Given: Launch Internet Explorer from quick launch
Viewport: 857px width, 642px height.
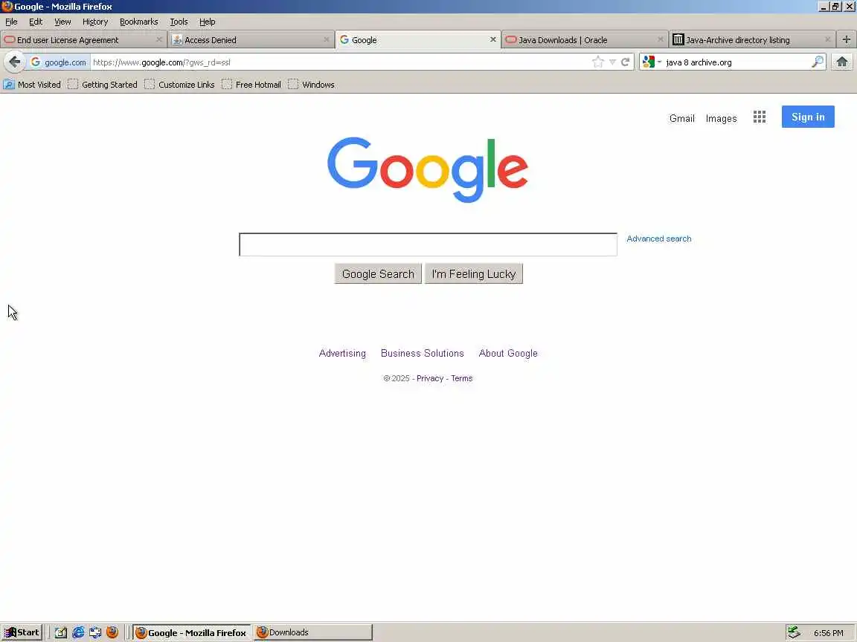Looking at the screenshot, I should pyautogui.click(x=78, y=632).
